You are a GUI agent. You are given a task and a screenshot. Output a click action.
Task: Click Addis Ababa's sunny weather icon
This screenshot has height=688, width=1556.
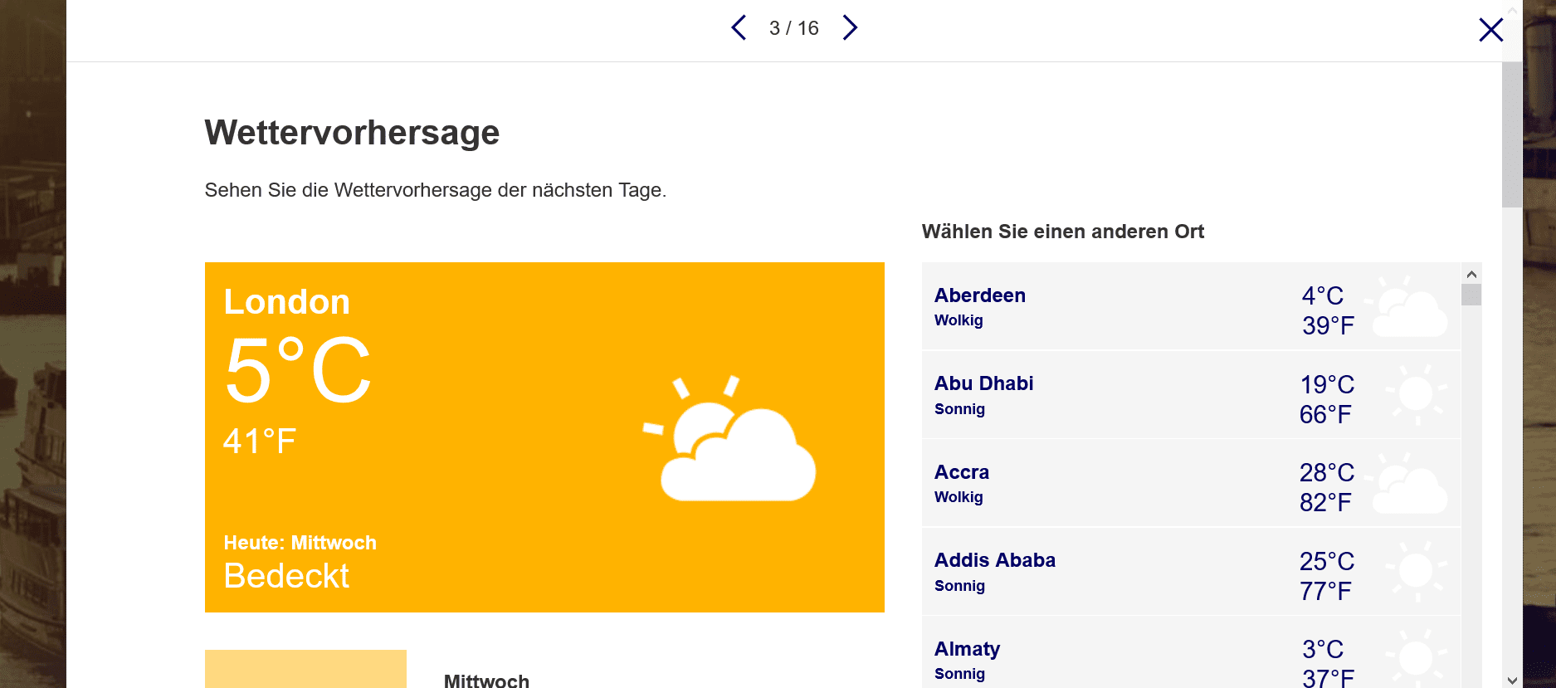1415,571
